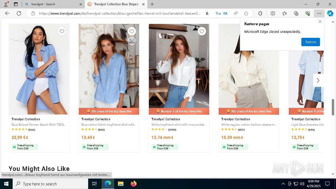The width and height of the screenshot is (336, 189).
Task: Click the taskbar search box
Action: click(50, 184)
